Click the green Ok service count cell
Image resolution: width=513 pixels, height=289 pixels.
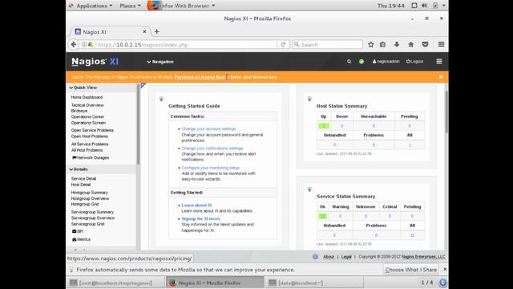click(322, 216)
